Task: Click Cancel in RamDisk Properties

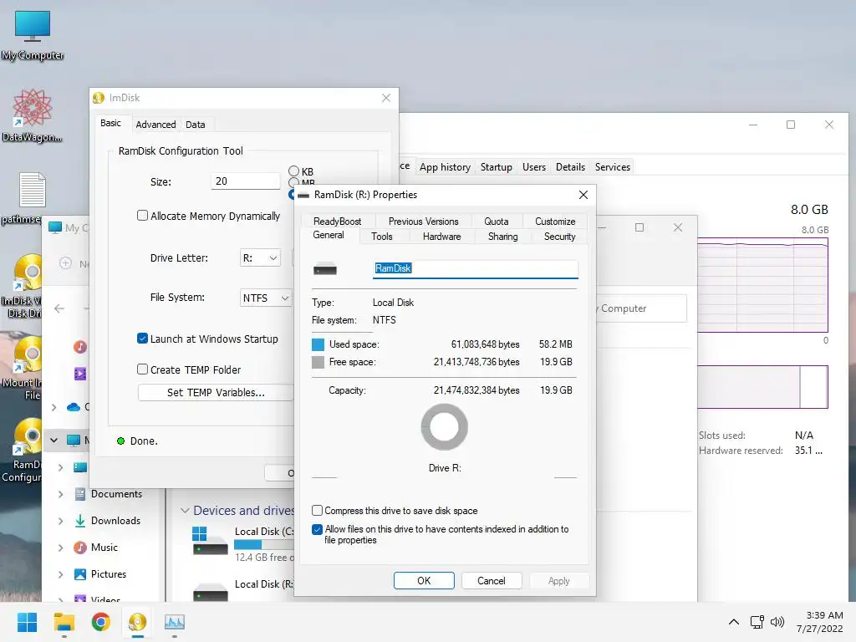Action: [x=492, y=581]
